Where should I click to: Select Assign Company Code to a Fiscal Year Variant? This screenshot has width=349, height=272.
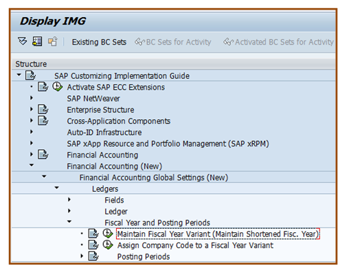[195, 245]
